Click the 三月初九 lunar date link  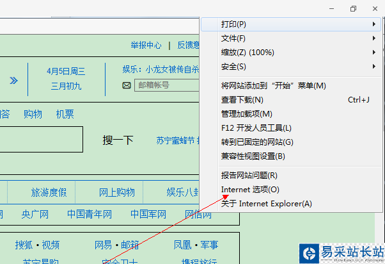[x=66, y=87]
